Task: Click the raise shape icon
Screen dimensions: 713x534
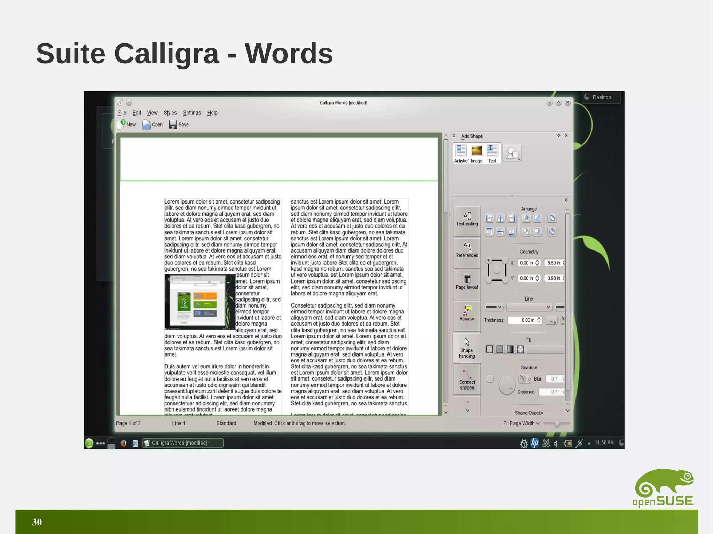Action: (538, 218)
